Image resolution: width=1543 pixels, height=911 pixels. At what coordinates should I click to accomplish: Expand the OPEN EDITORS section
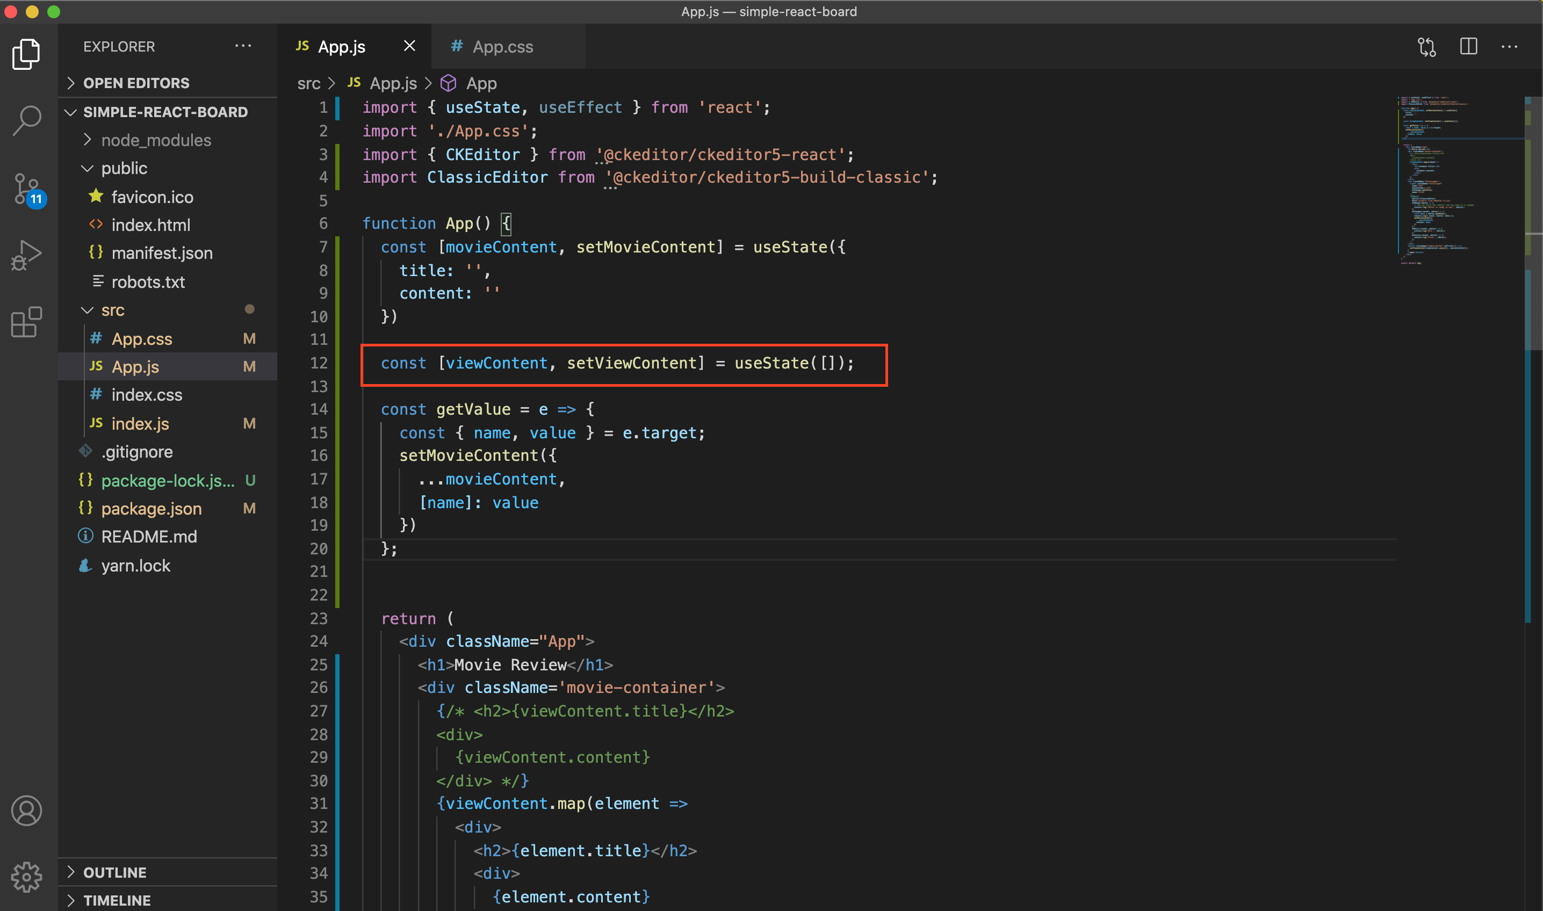pos(136,83)
